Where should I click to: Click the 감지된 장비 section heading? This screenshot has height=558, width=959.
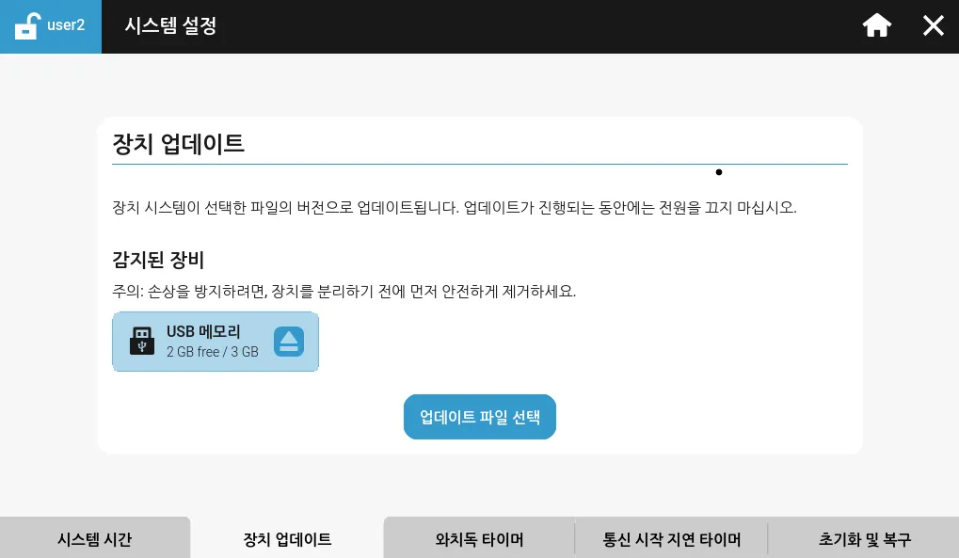[157, 260]
